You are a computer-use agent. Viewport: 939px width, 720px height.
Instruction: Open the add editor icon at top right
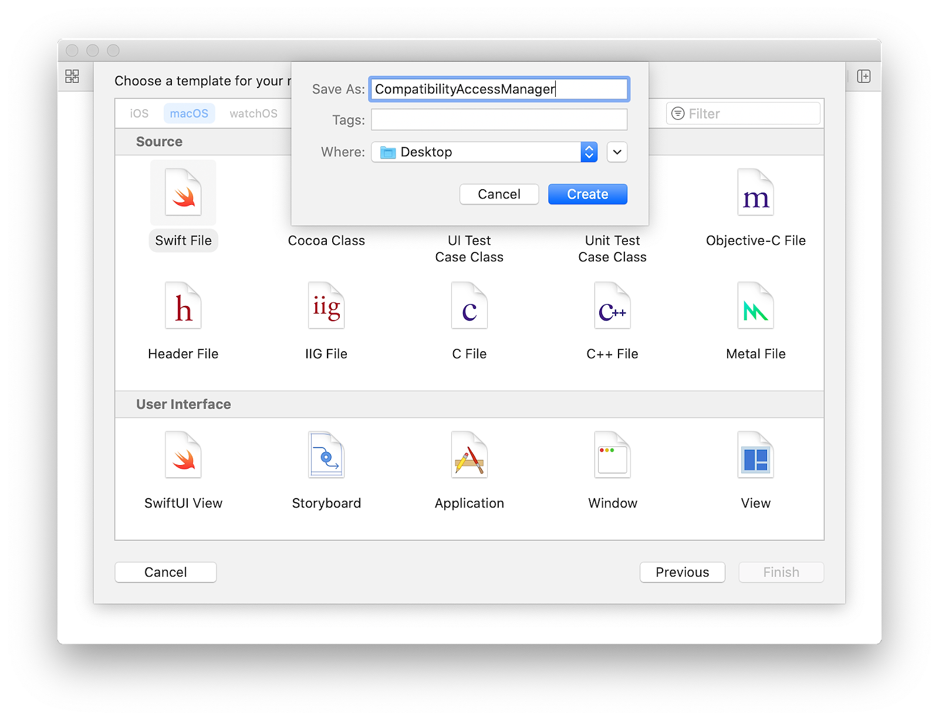863,76
